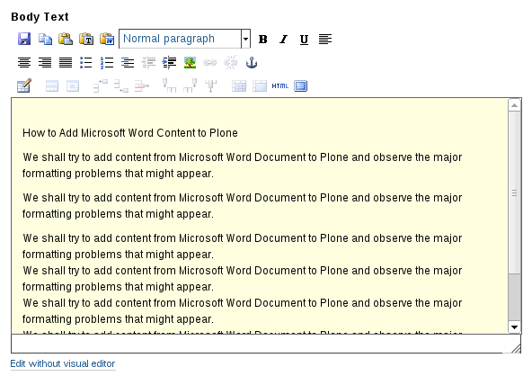Image resolution: width=532 pixels, height=376 pixels.
Task: Click the greyed table header row icon
Action: (52, 86)
